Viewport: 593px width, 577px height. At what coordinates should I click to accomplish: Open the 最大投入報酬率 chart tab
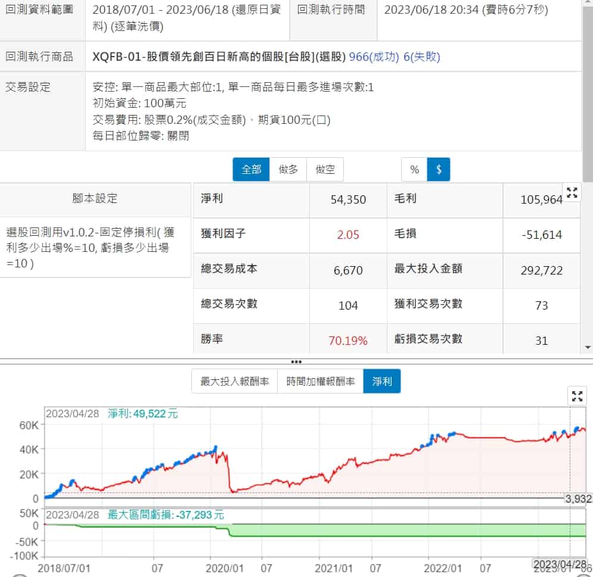(x=234, y=382)
